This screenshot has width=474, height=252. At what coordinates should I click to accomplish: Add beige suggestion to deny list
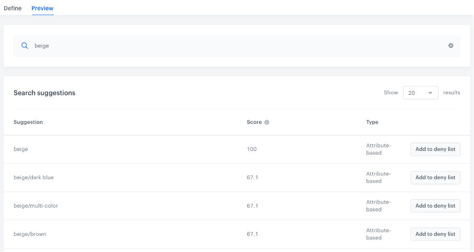point(435,149)
